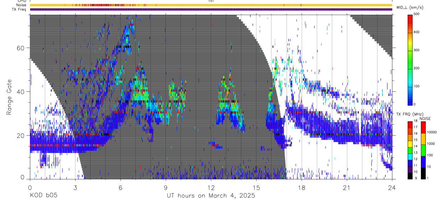The width and height of the screenshot is (441, 203).
Task: Select the orange Noise strip above the plot
Action: [211, 5]
